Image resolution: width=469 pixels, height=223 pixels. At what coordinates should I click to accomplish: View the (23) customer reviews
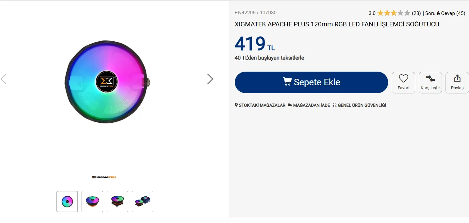click(416, 13)
